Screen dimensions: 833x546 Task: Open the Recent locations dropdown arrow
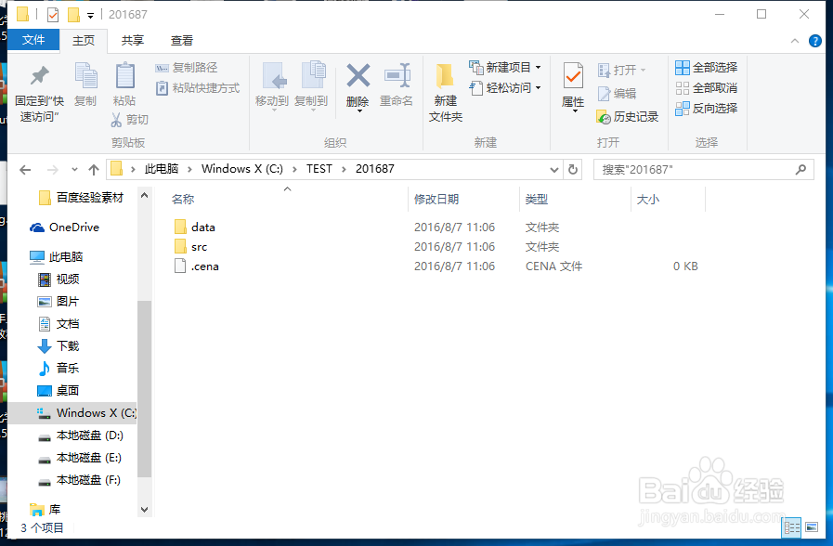[x=74, y=170]
